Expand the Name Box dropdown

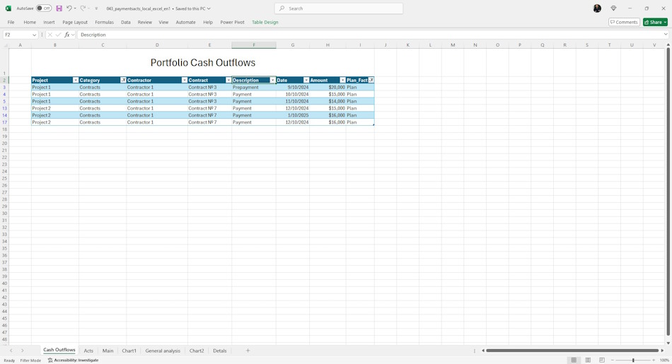coord(34,35)
